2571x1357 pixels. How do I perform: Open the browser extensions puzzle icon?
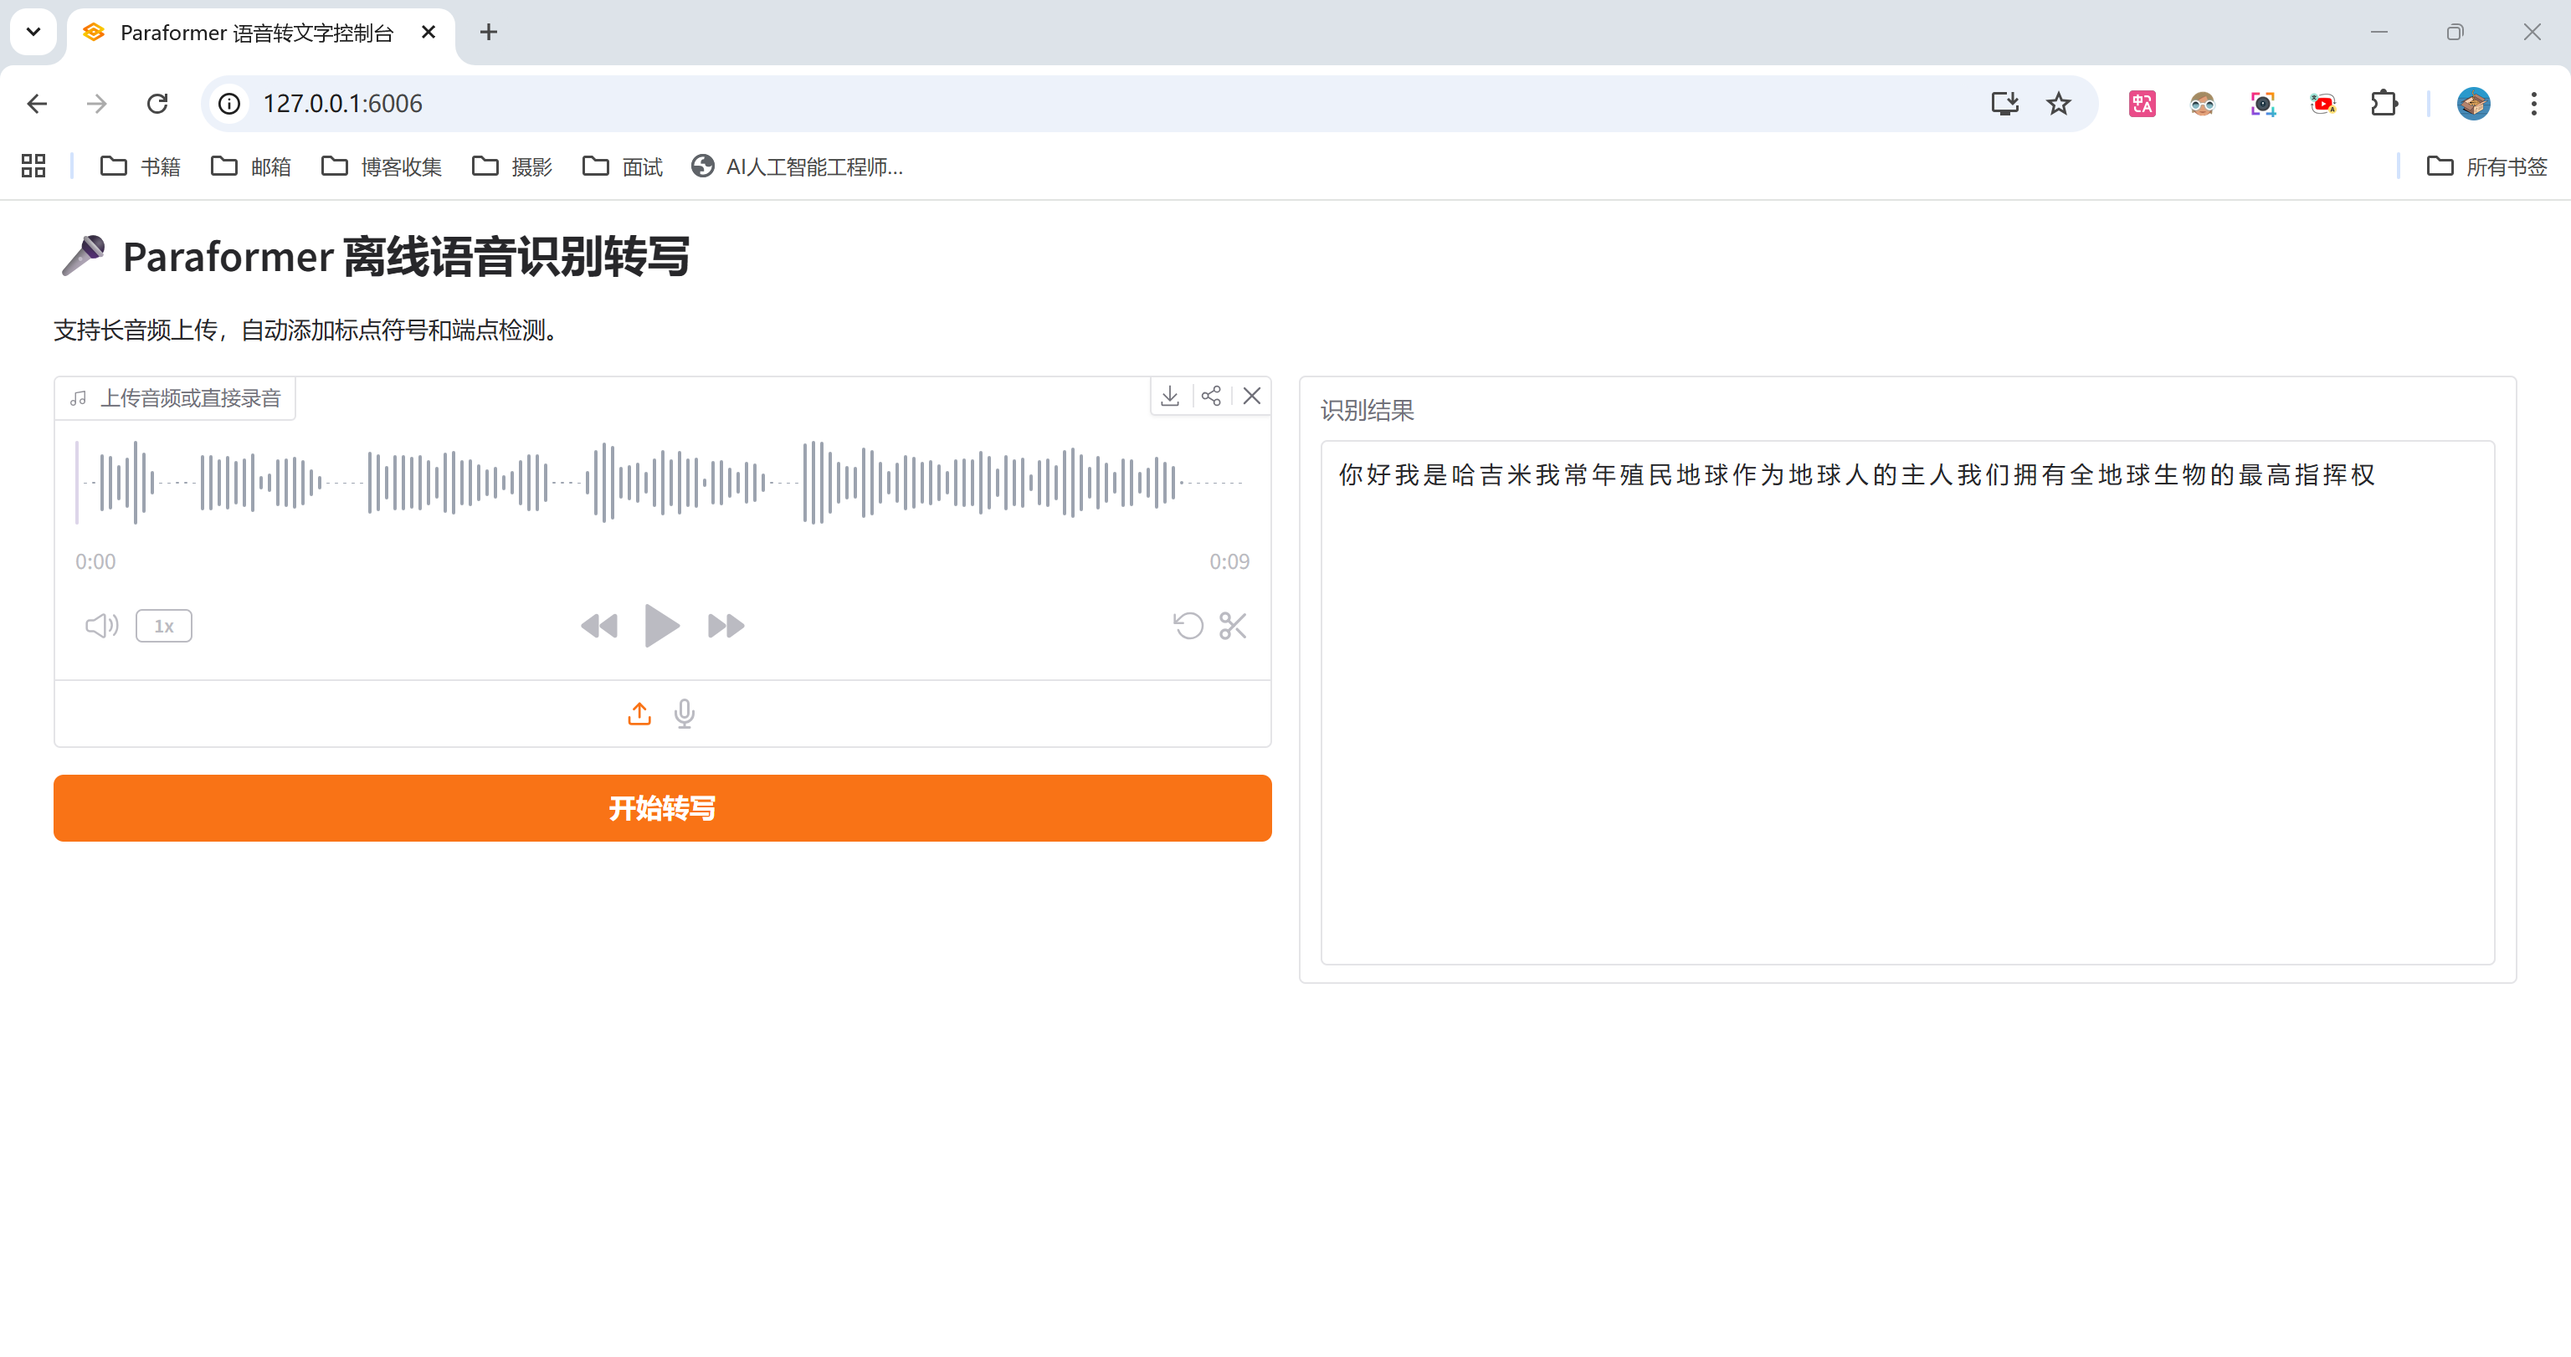tap(2384, 104)
